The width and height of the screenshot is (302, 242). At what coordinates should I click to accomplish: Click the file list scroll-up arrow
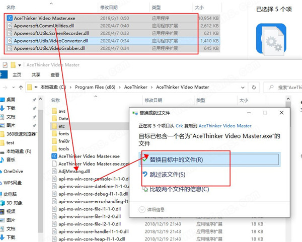point(288,99)
